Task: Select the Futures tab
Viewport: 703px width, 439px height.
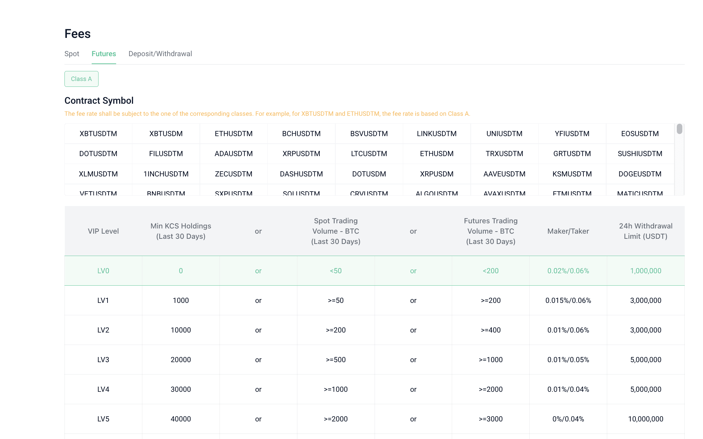Action: [x=104, y=54]
